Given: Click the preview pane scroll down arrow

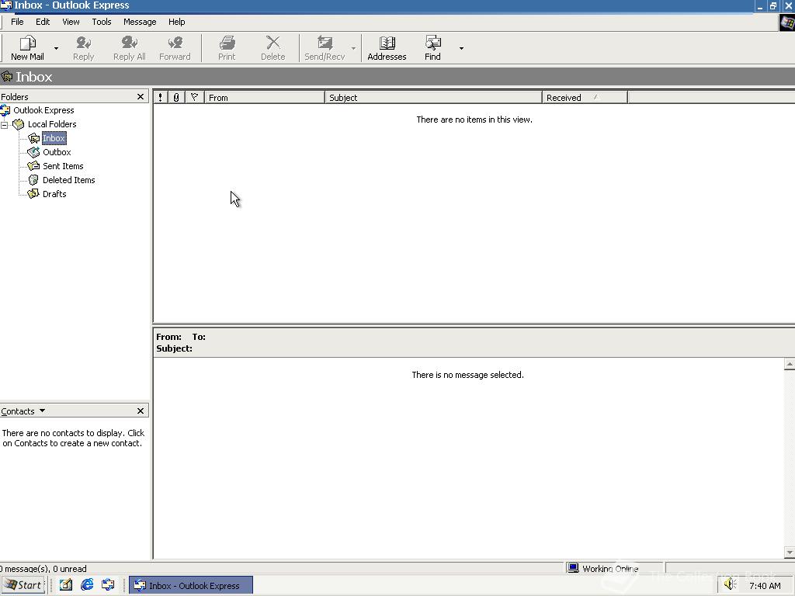Looking at the screenshot, I should tap(790, 553).
